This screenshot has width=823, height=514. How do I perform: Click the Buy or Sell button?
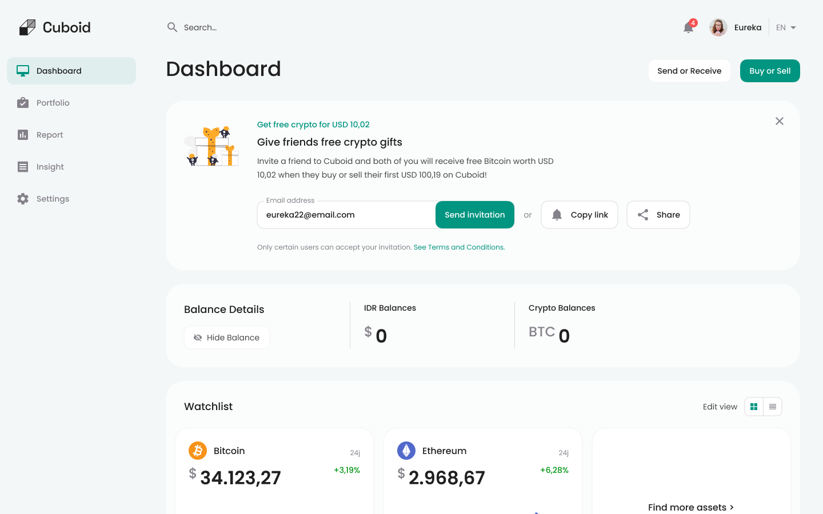point(770,71)
